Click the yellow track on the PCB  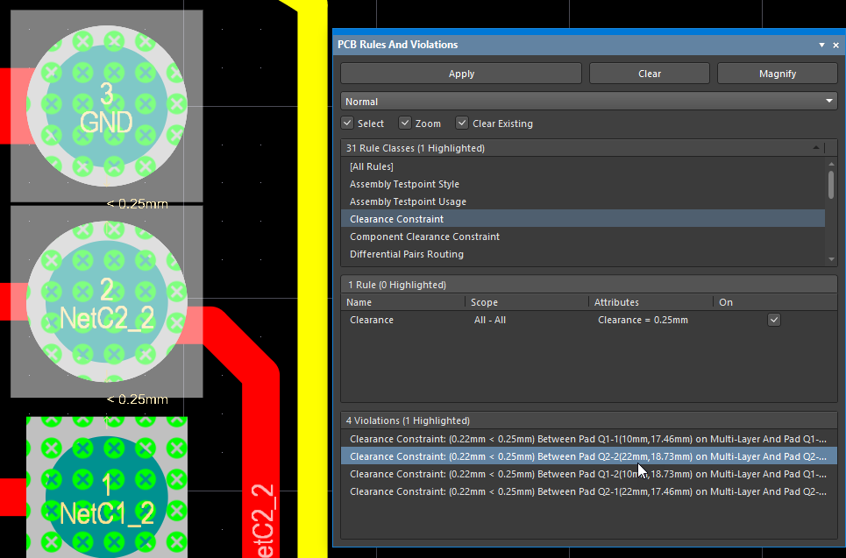(x=311, y=263)
